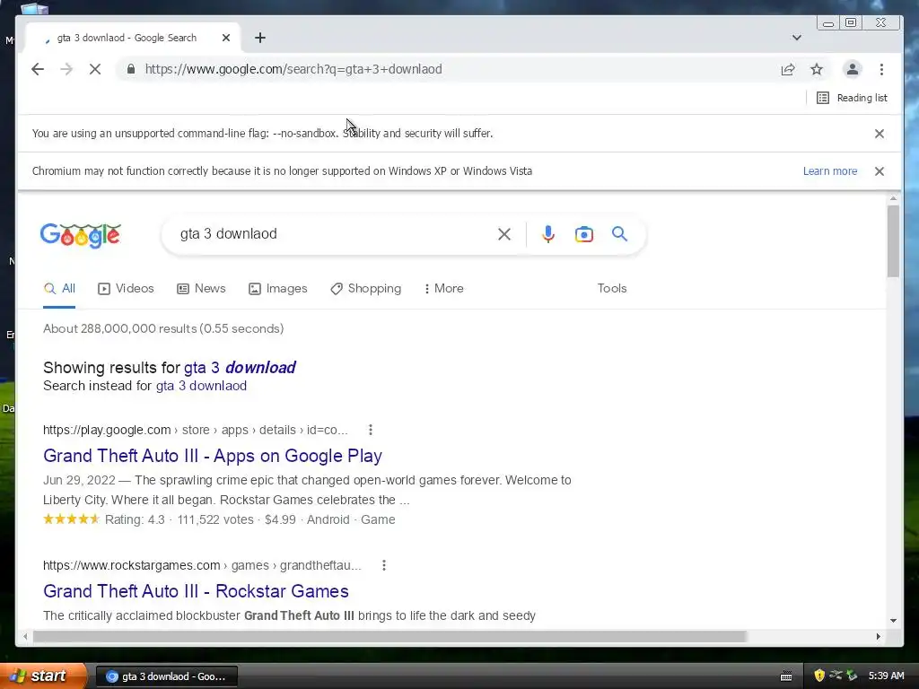Go back to the previous page
919x689 pixels.
click(38, 69)
